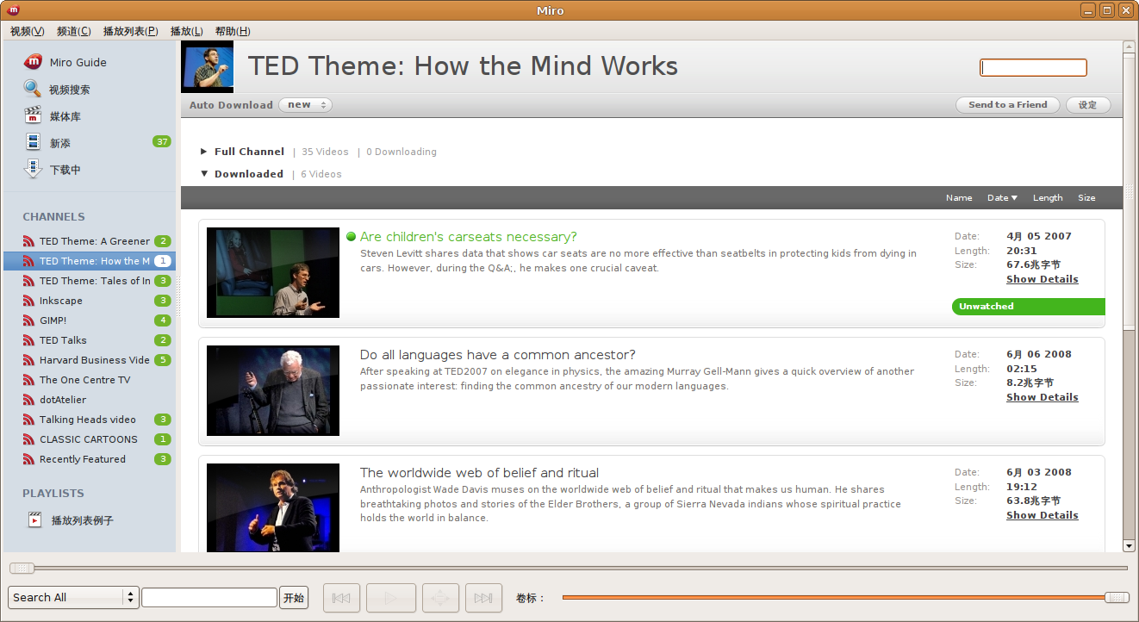Screen dimensions: 1139x622
Task: Select TED Theme: How the M channel
Action: click(x=90, y=261)
